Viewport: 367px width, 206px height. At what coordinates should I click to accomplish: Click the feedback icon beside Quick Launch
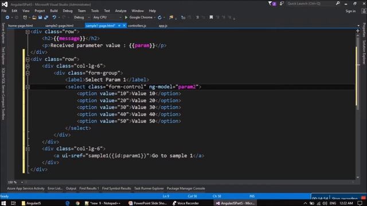click(282, 3)
